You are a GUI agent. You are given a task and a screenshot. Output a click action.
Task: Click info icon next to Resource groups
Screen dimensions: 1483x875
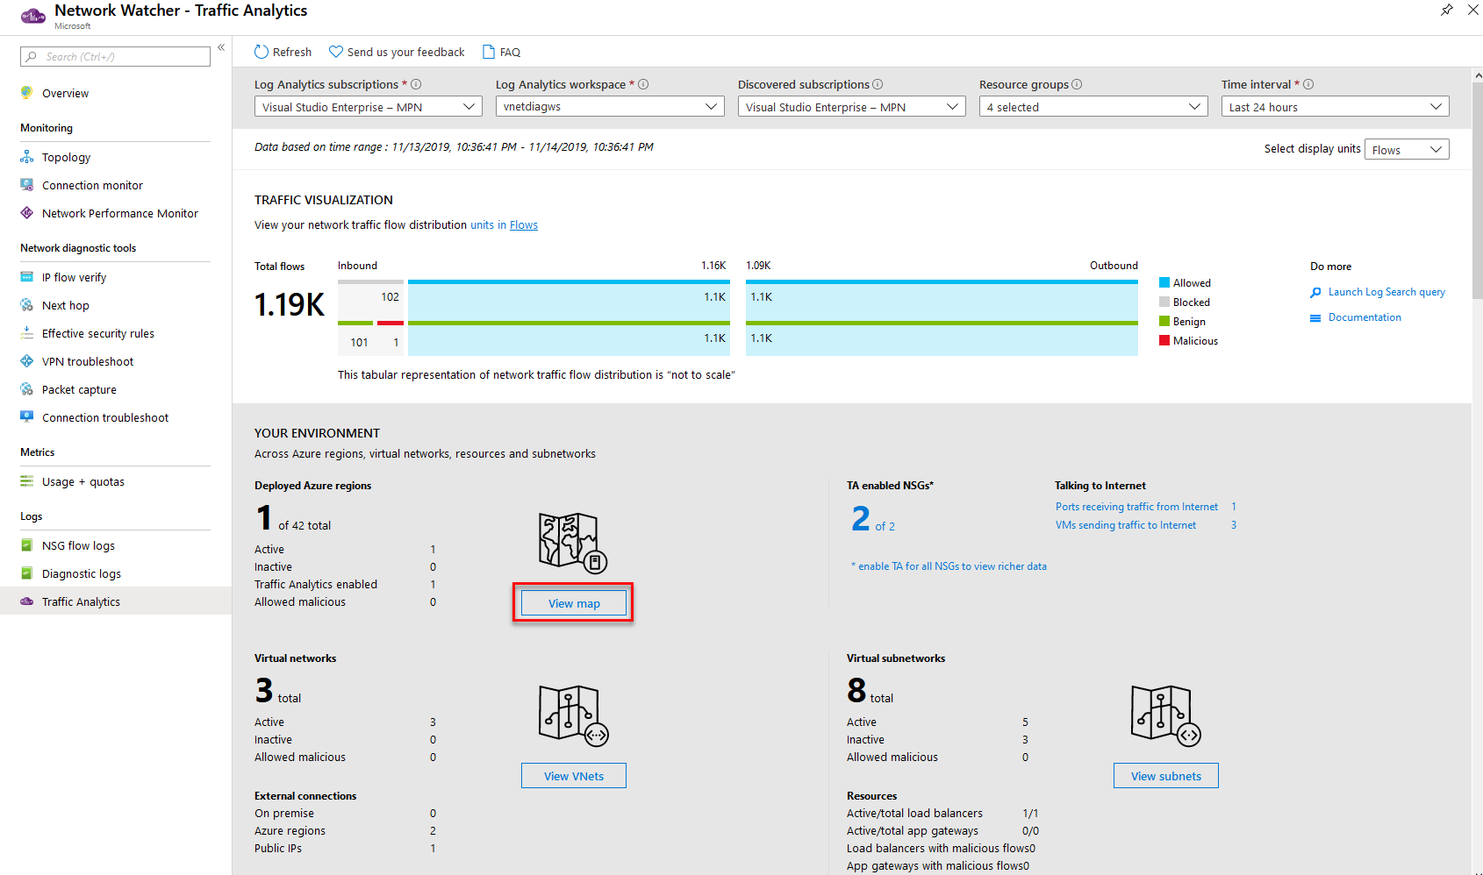[x=1077, y=84]
